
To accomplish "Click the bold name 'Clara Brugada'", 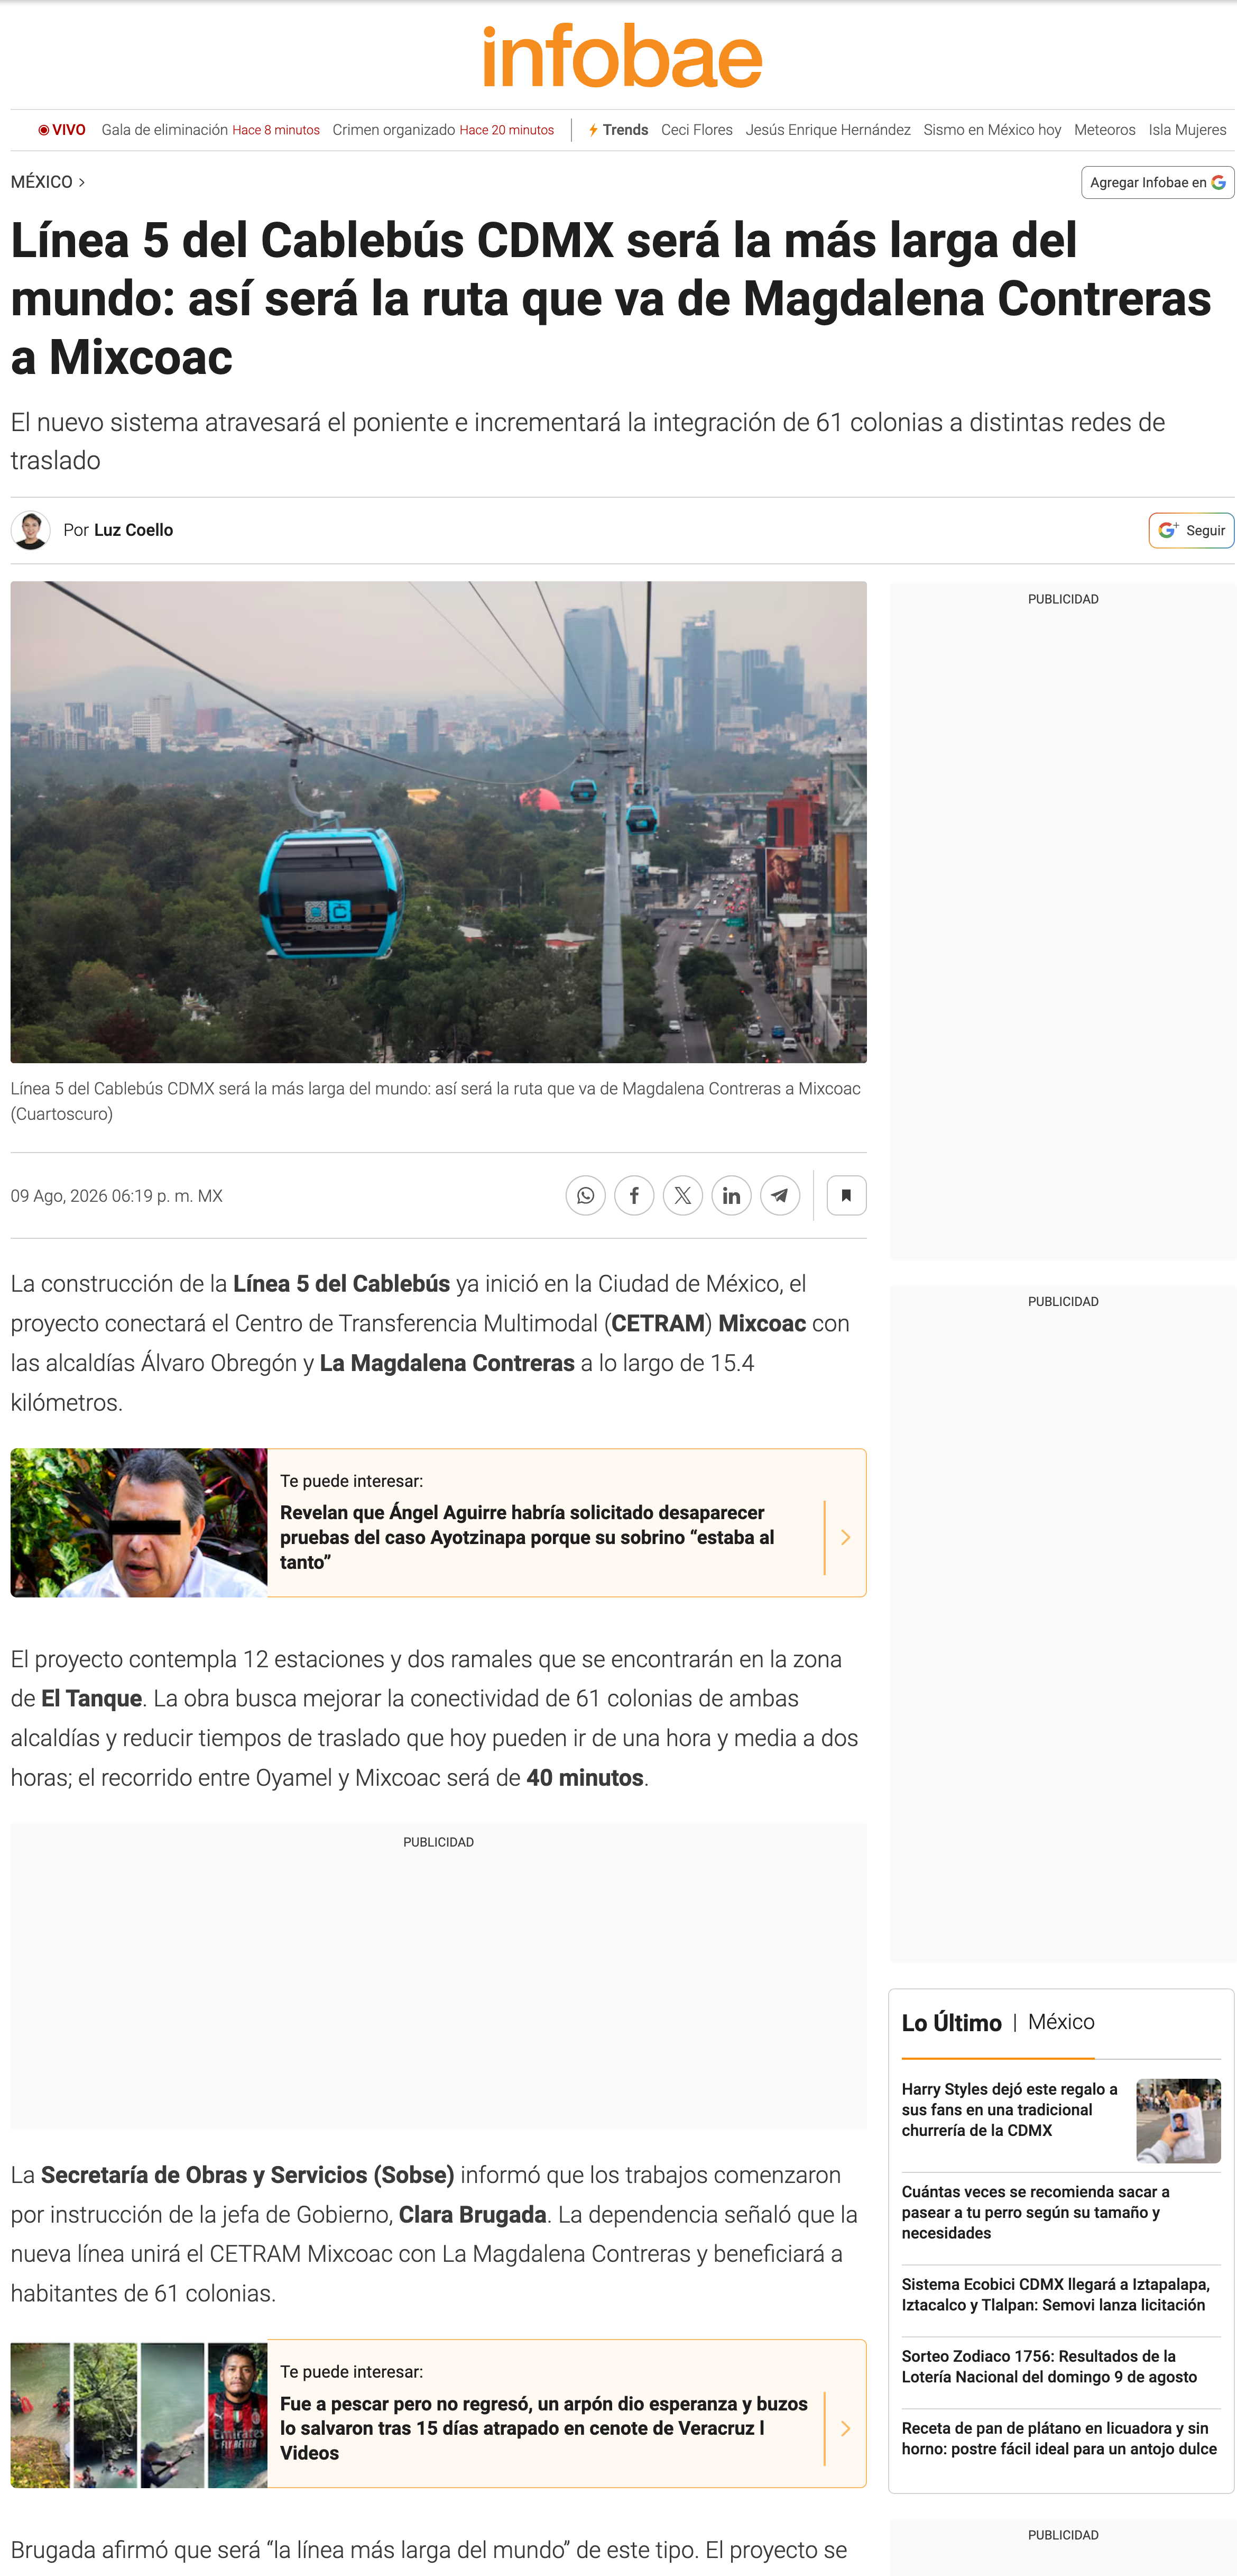I will click(473, 2214).
